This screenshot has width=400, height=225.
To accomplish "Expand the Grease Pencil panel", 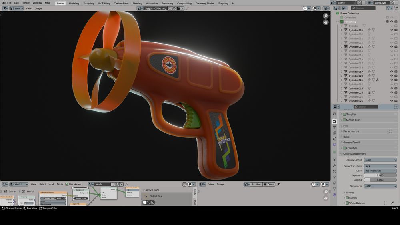I will 369,142.
